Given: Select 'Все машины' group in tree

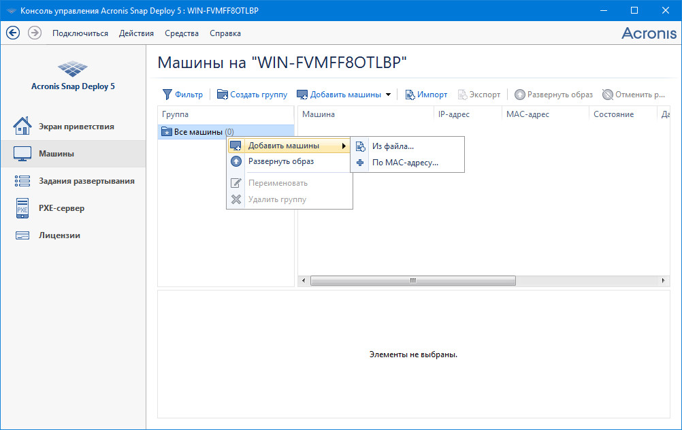Looking at the screenshot, I should tap(198, 132).
